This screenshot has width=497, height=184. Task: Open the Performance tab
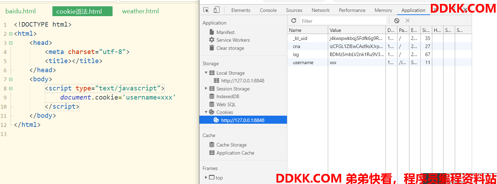pyautogui.click(x=352, y=10)
